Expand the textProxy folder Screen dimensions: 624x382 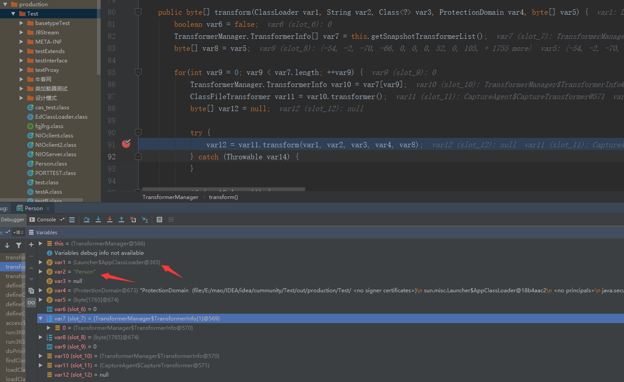pyautogui.click(x=21, y=70)
